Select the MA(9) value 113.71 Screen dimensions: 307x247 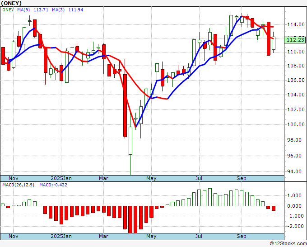click(41, 10)
